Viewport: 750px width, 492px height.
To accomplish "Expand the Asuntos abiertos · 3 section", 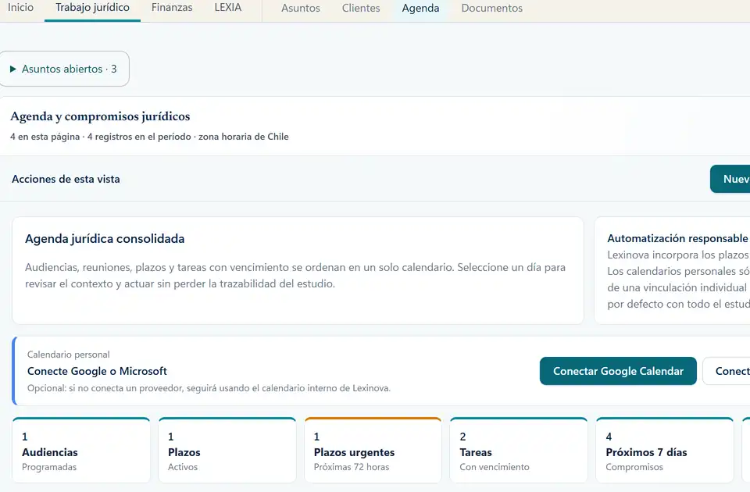I will [x=63, y=69].
